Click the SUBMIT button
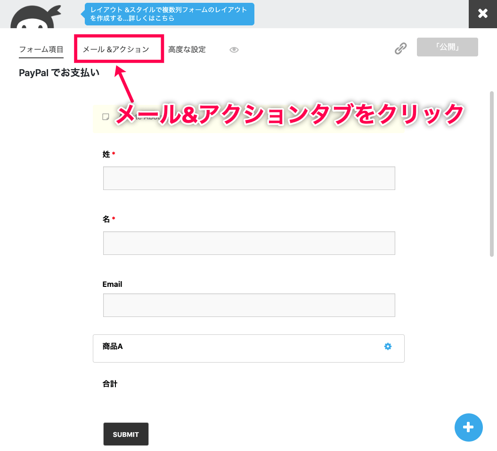 click(x=126, y=434)
